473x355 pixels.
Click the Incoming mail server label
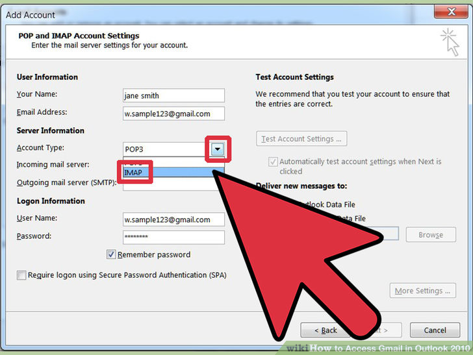[53, 165]
